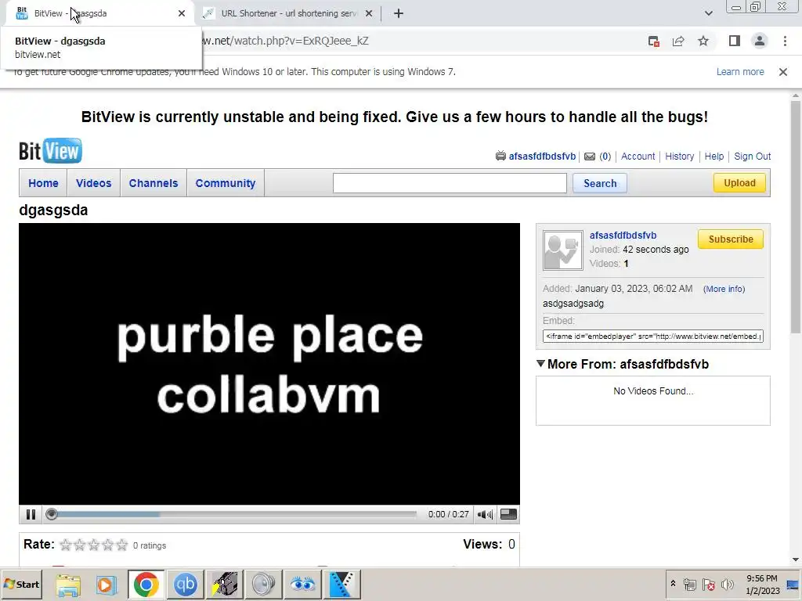
Task: Go to the Home tab
Action: pyautogui.click(x=44, y=183)
